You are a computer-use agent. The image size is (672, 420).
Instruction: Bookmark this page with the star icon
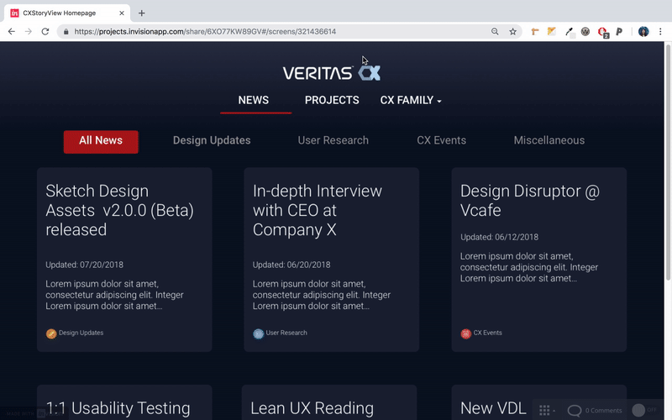coord(513,31)
